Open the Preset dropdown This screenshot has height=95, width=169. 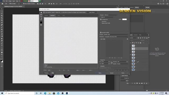coord(111,15)
